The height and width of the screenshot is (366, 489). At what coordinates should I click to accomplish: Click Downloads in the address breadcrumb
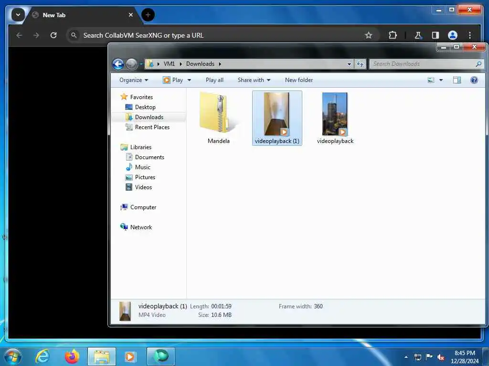tap(200, 64)
